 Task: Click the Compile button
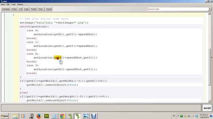[x=6, y=9]
